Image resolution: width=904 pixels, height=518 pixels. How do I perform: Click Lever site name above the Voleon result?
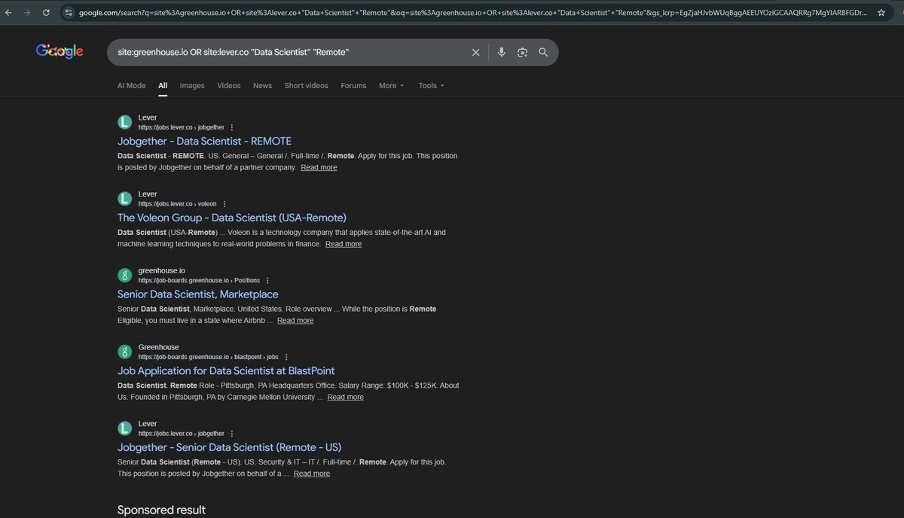pos(148,194)
